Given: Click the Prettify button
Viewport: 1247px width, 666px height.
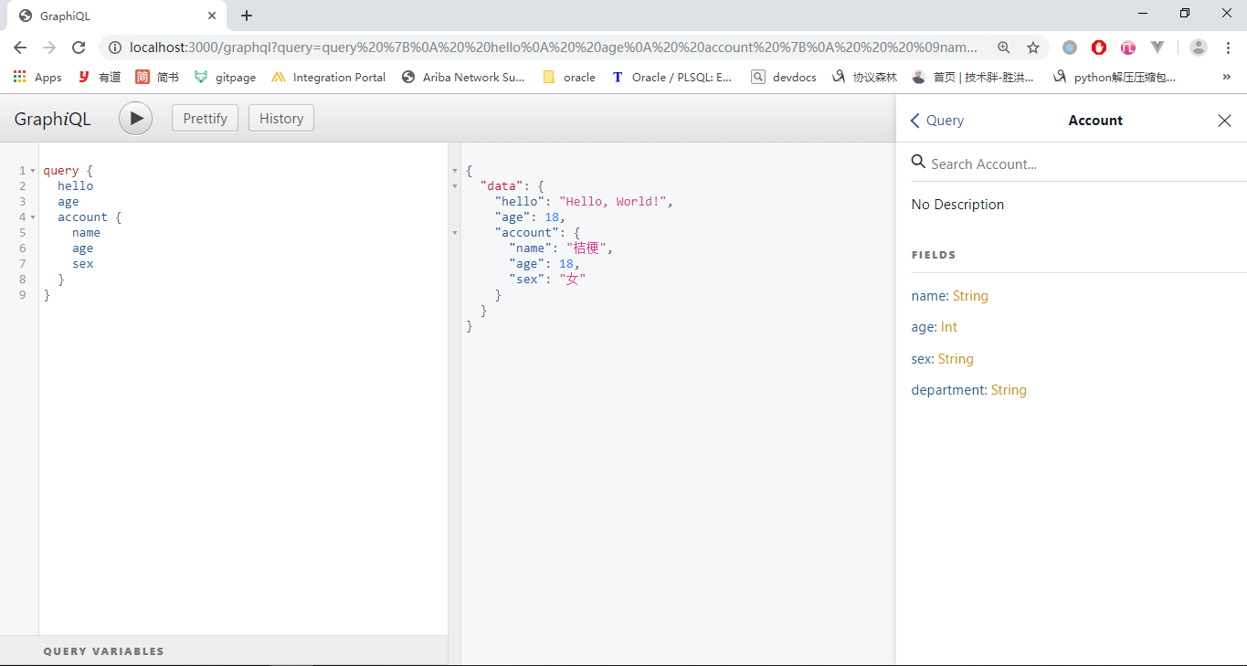Looking at the screenshot, I should (205, 119).
